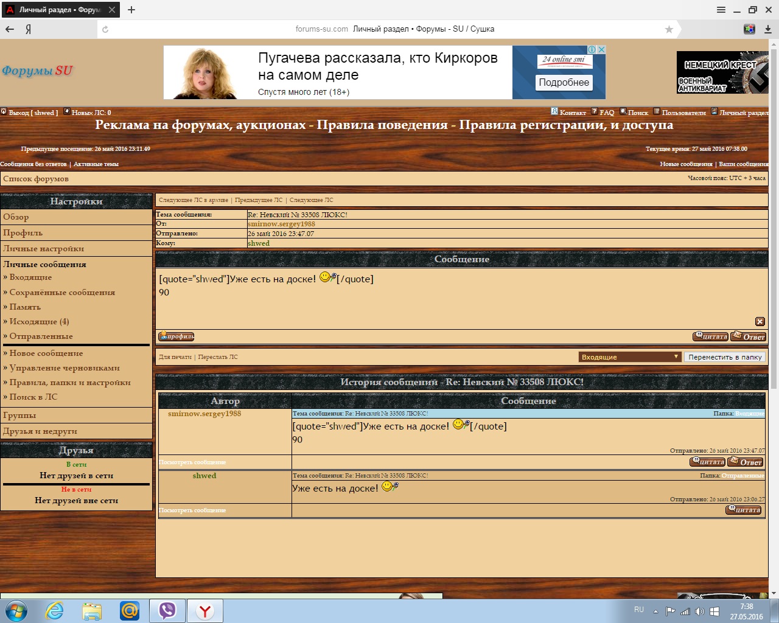The height and width of the screenshot is (623, 779).
Task: Open Входящие in the left menu
Action: click(30, 277)
